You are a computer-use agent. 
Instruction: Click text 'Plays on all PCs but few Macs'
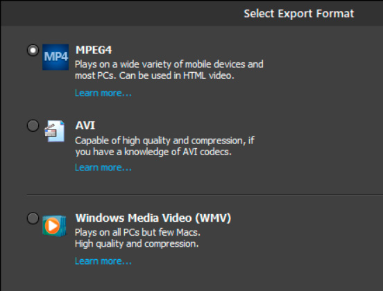tap(136, 232)
